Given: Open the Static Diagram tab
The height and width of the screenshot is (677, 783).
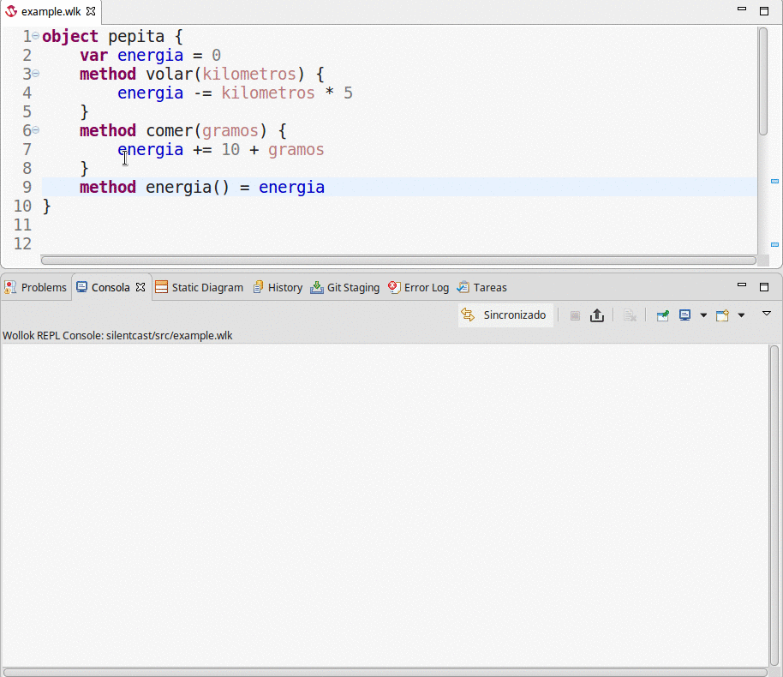Looking at the screenshot, I should [200, 287].
